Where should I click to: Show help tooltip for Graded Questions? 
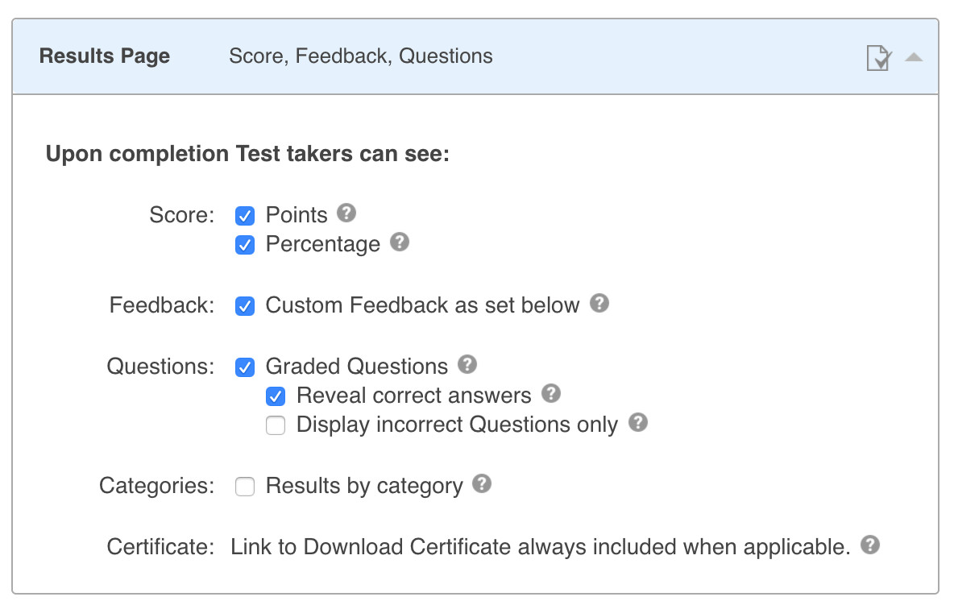[x=467, y=365]
